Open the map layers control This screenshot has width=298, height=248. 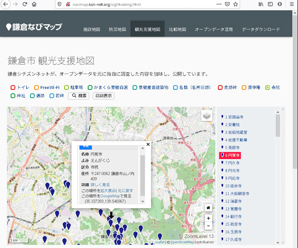point(207,116)
